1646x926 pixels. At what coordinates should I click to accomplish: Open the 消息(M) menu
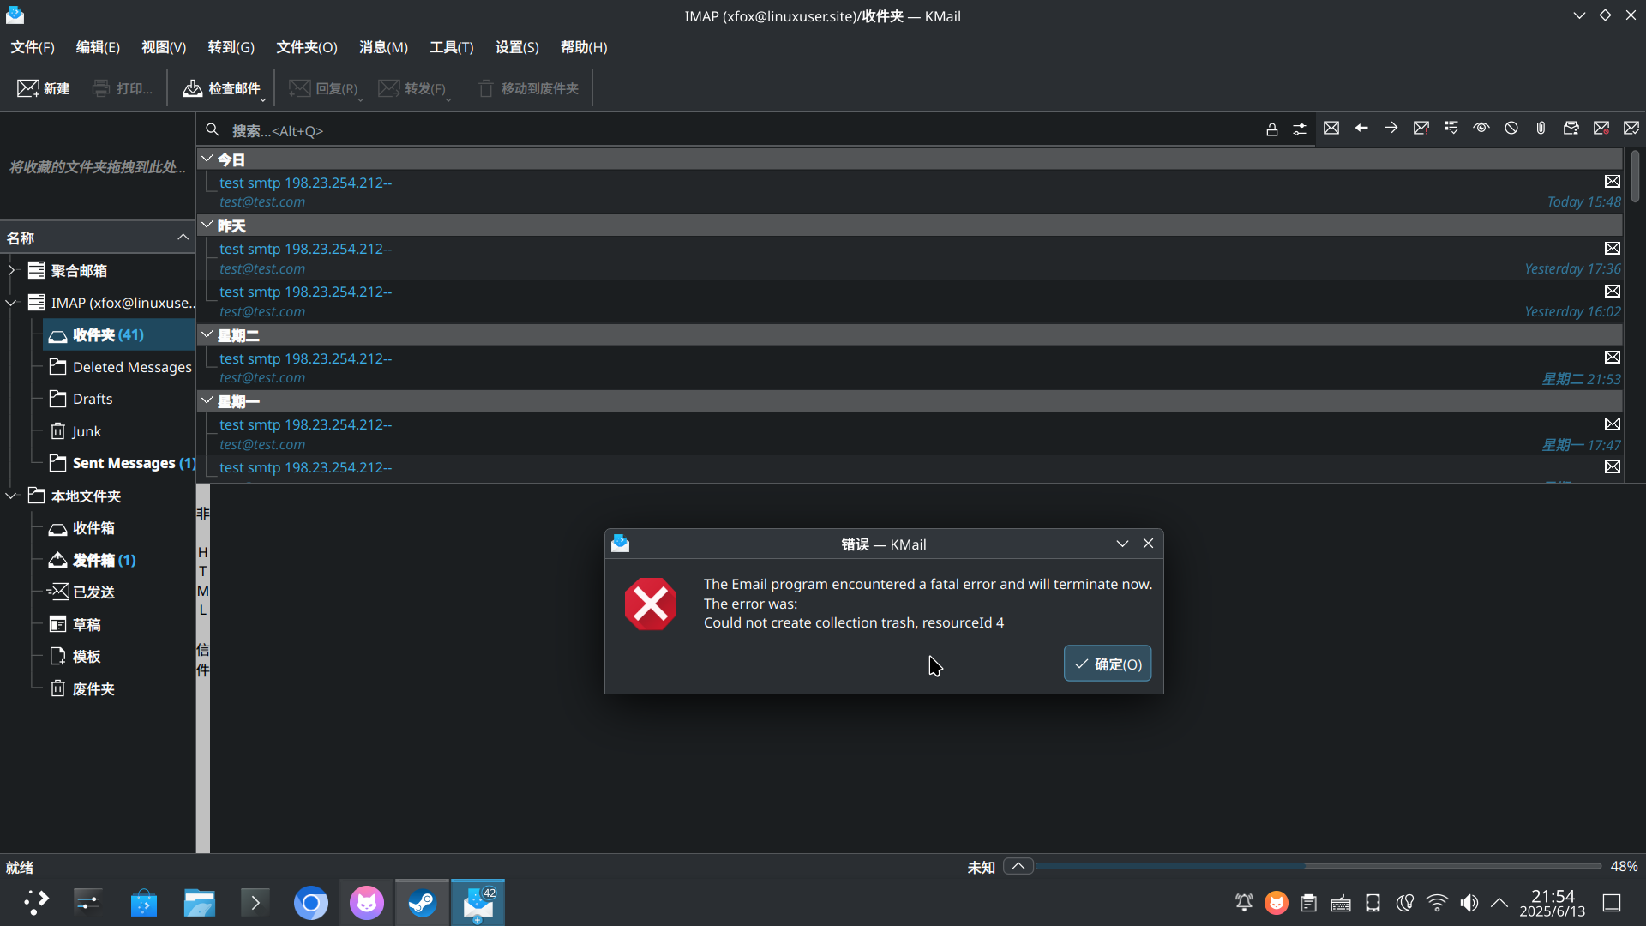tap(383, 47)
